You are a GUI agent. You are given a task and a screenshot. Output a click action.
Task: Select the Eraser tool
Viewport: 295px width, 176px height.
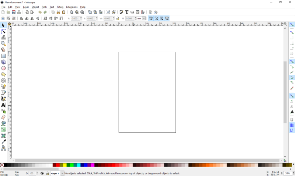pos(3,117)
